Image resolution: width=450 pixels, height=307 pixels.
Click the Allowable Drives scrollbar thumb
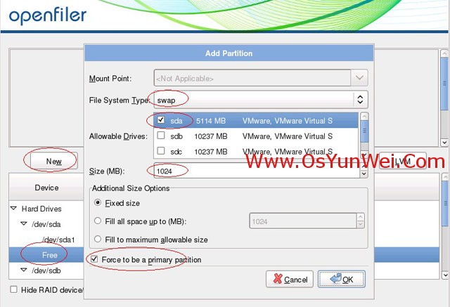364,131
